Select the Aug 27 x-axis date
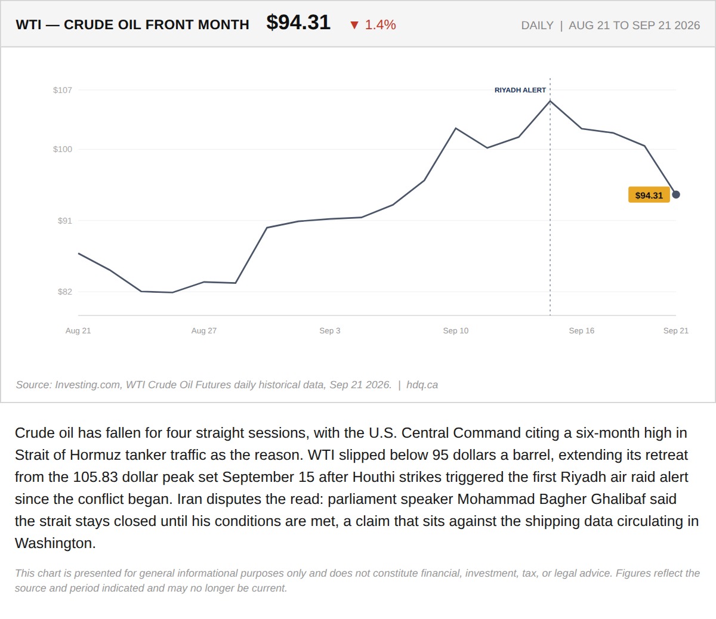 204,330
